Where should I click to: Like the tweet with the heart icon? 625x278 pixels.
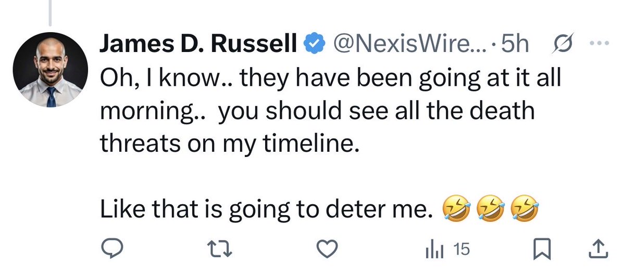pyautogui.click(x=328, y=250)
